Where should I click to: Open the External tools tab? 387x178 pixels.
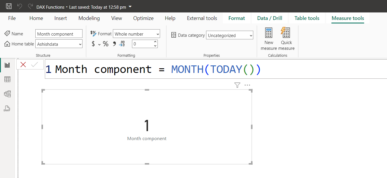[202, 18]
